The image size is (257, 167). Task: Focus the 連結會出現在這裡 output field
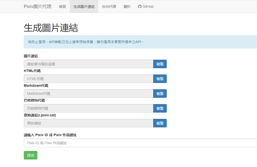pos(89,64)
